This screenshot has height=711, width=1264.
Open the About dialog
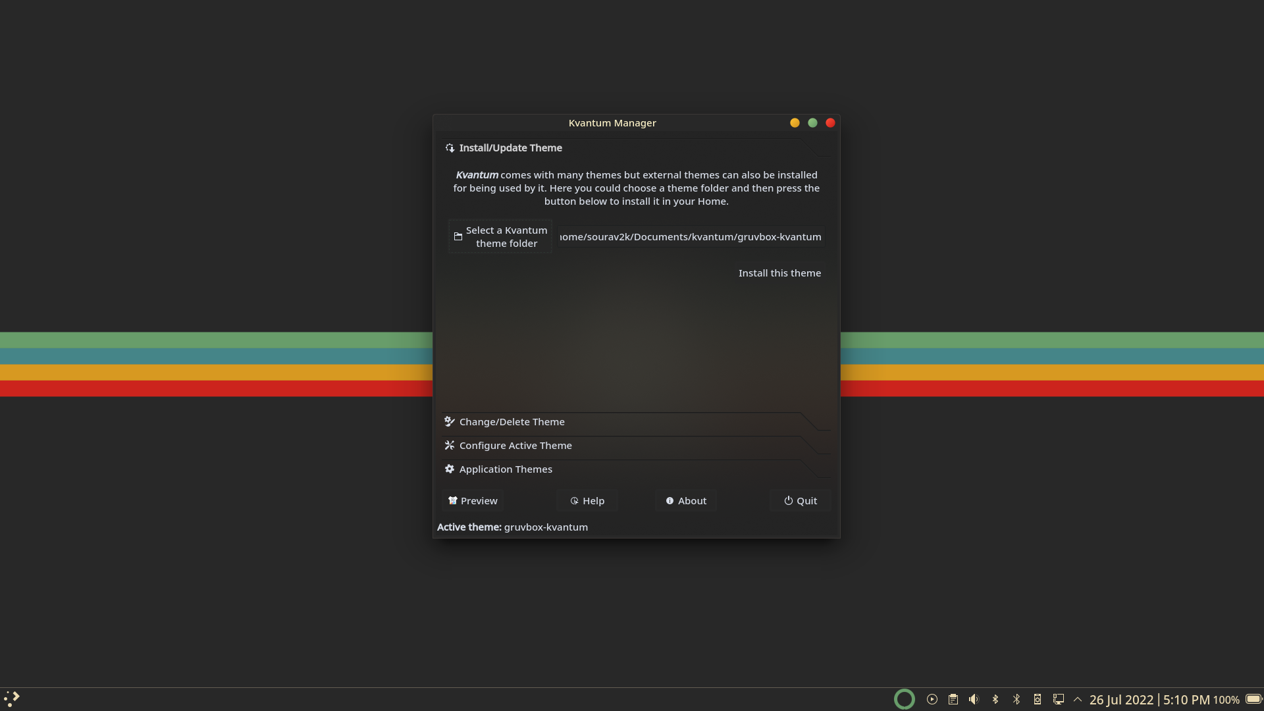pyautogui.click(x=686, y=501)
